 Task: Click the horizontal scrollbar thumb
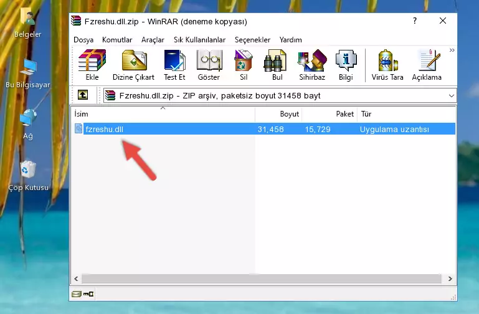click(x=261, y=278)
